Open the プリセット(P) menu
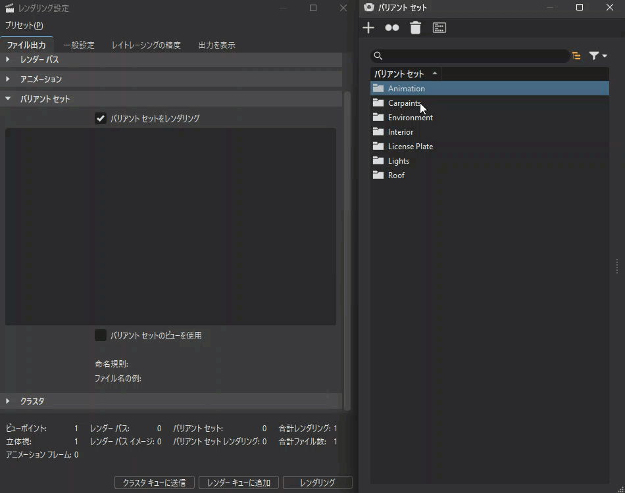Image resolution: width=625 pixels, height=493 pixels. pos(24,26)
